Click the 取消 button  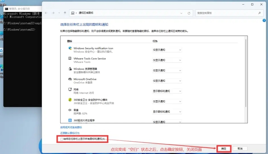point(240,149)
